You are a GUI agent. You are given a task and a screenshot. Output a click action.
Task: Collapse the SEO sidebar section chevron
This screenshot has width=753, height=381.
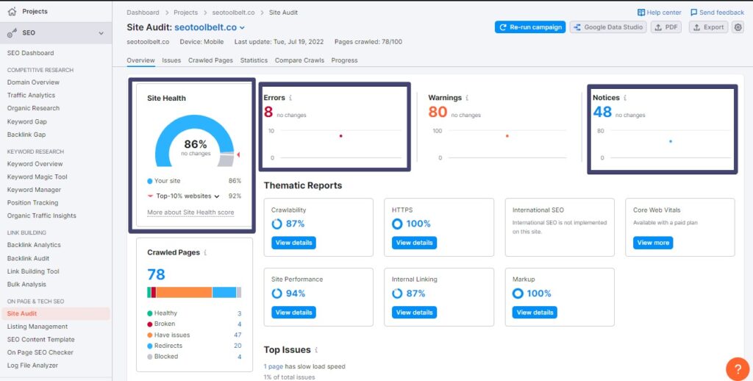click(x=101, y=33)
